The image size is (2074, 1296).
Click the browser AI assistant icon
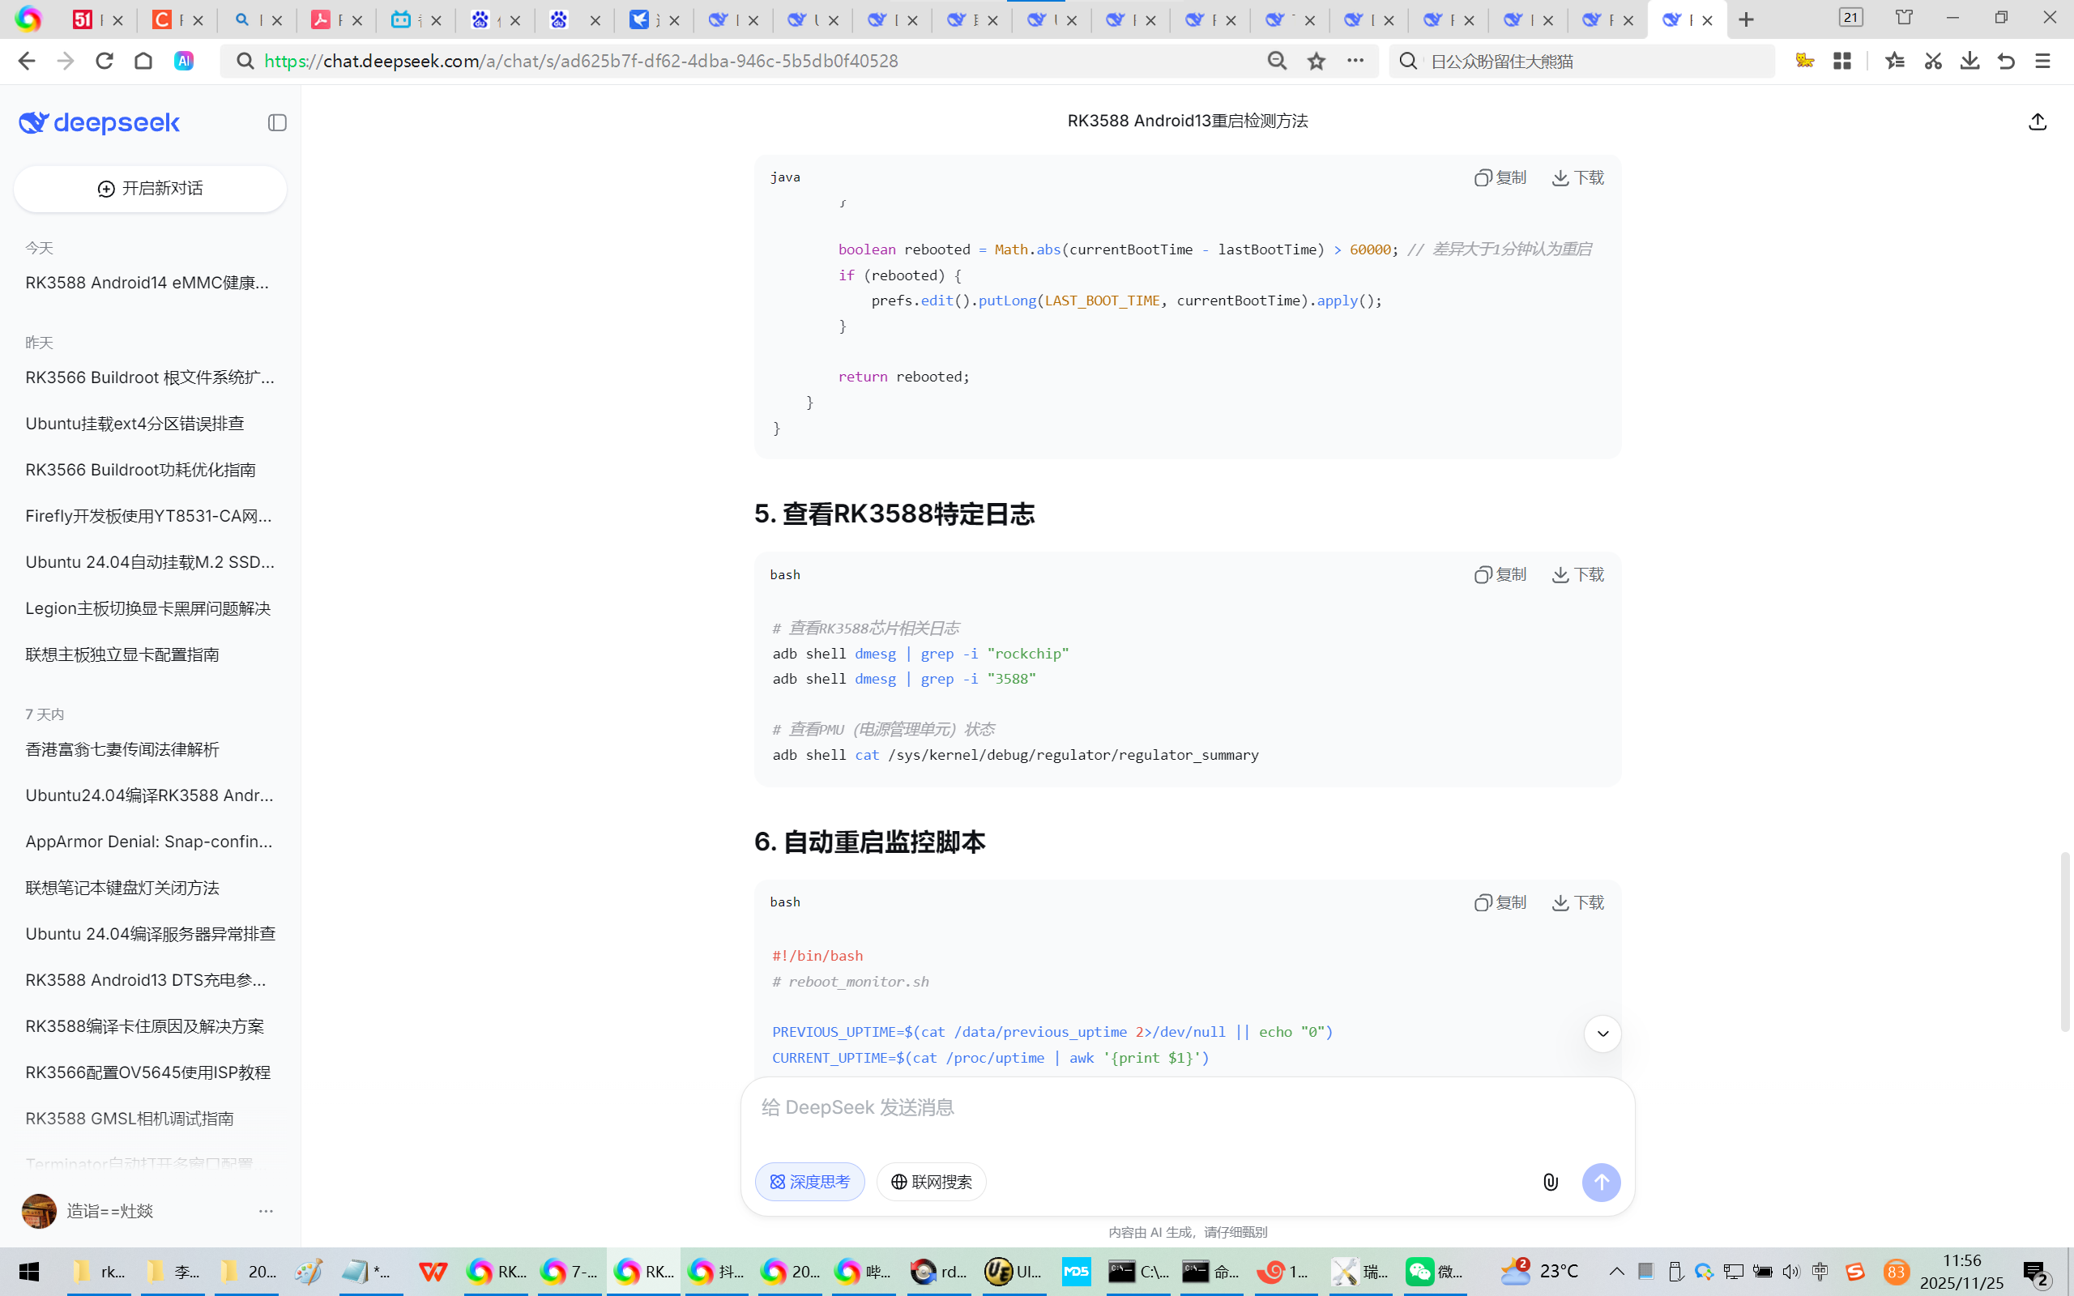[x=183, y=61]
